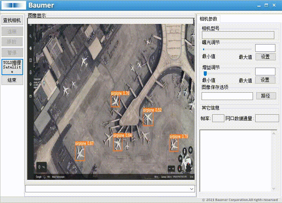Viewport: 282px width, 203px height.
Task: Adjust the 曝光调节 slider
Action: [x=227, y=49]
